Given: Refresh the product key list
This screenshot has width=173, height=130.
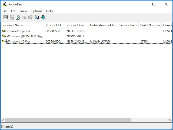Looking at the screenshot, I should pos(18,17).
